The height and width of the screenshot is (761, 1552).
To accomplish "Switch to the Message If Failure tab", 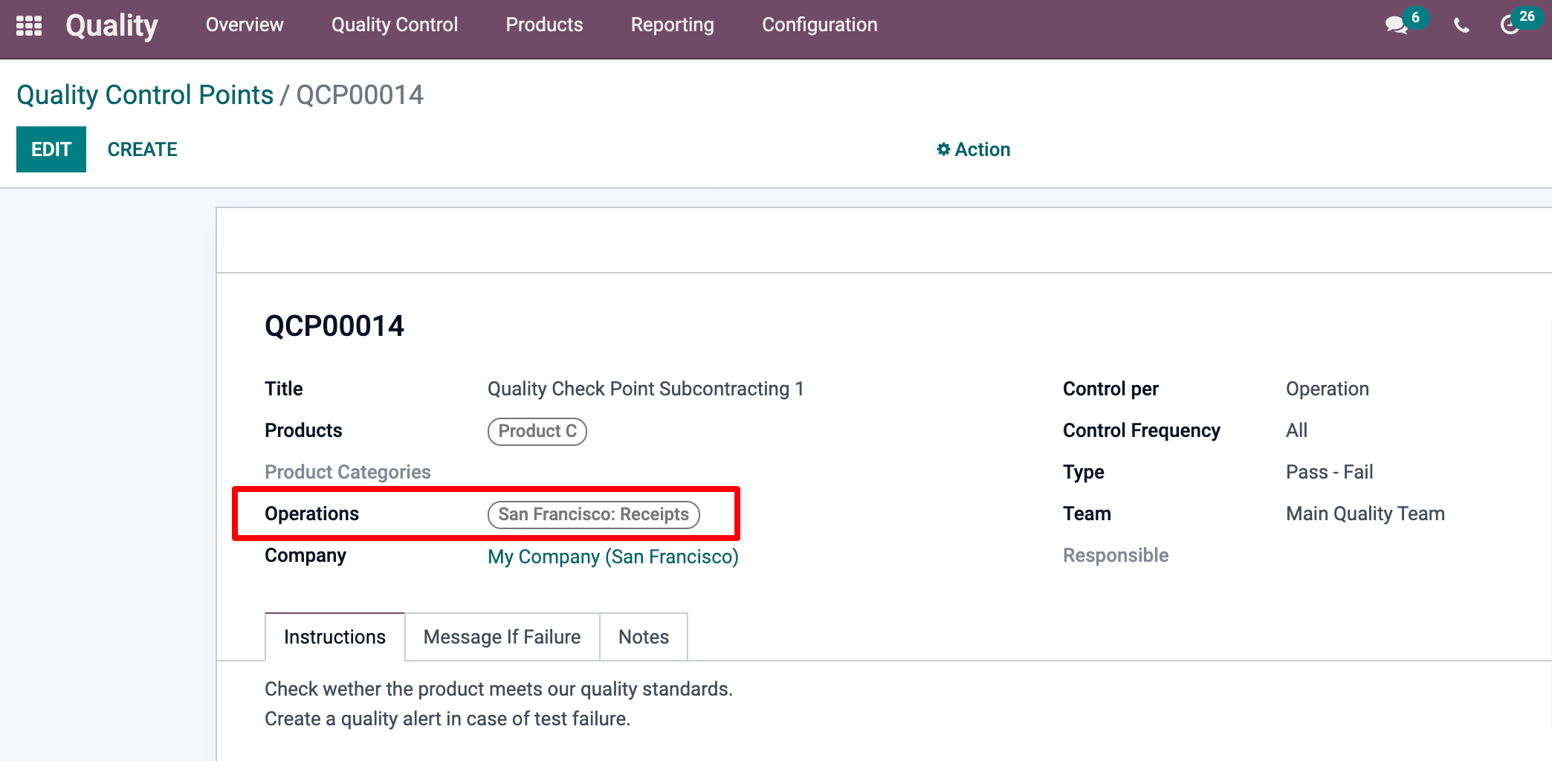I will tap(502, 637).
